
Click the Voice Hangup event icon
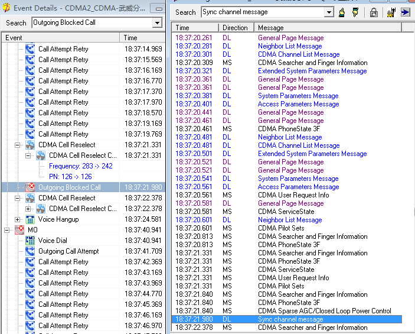(30, 219)
